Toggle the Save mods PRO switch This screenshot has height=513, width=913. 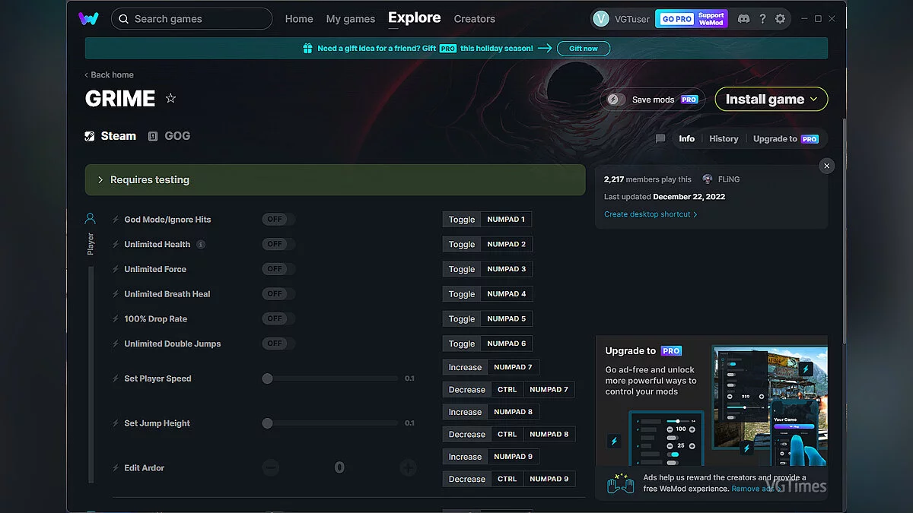click(616, 100)
